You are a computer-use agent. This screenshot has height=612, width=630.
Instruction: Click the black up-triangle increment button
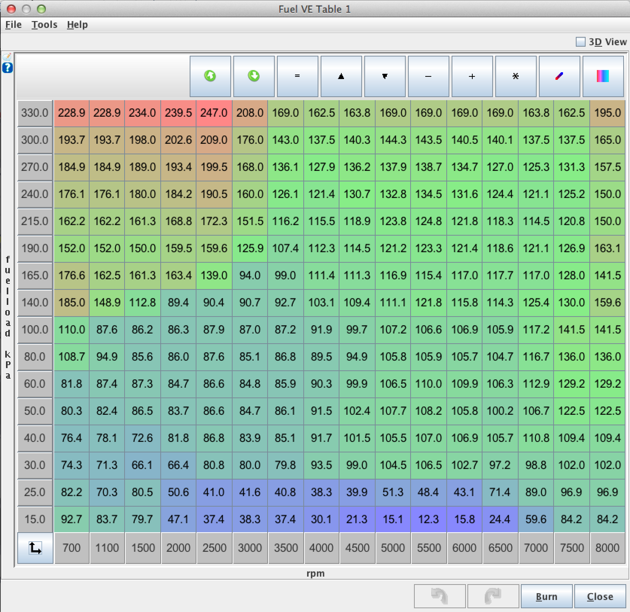tap(341, 76)
